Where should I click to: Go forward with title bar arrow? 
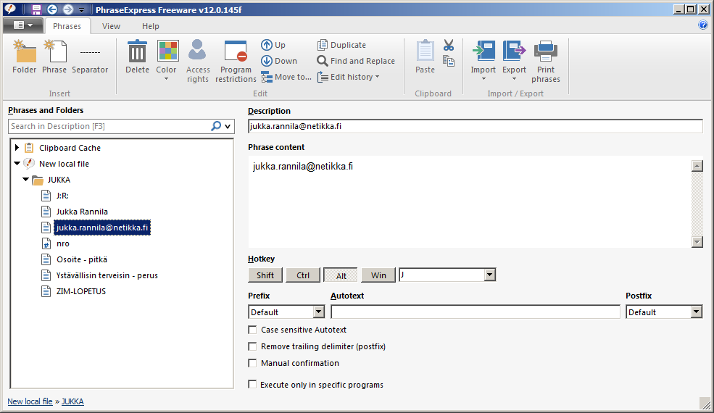point(67,9)
